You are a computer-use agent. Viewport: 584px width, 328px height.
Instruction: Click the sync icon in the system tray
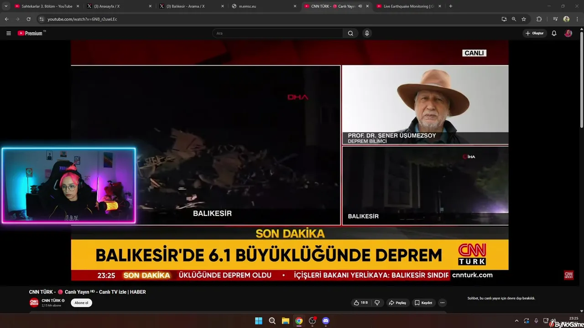527,321
